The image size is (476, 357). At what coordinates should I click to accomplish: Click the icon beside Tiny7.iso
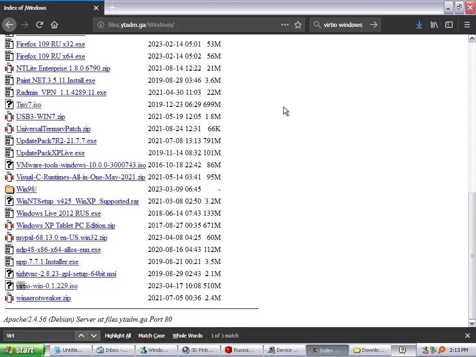(9, 105)
